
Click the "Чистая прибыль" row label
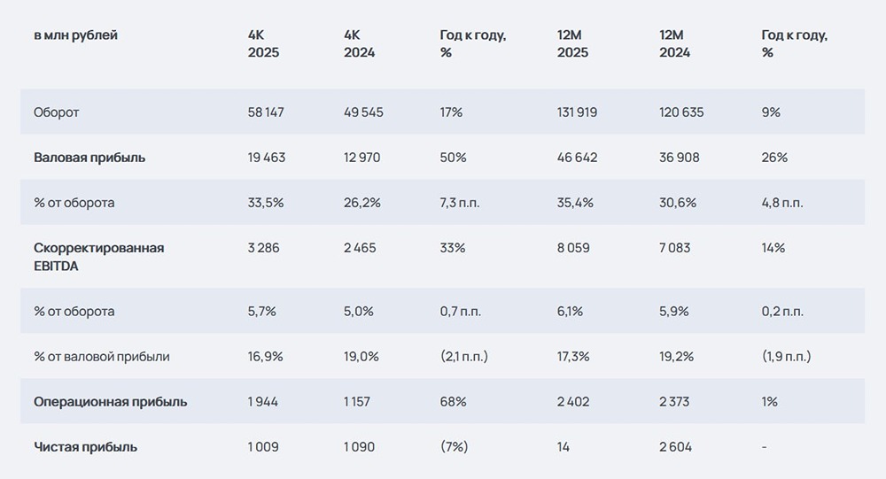pos(85,447)
